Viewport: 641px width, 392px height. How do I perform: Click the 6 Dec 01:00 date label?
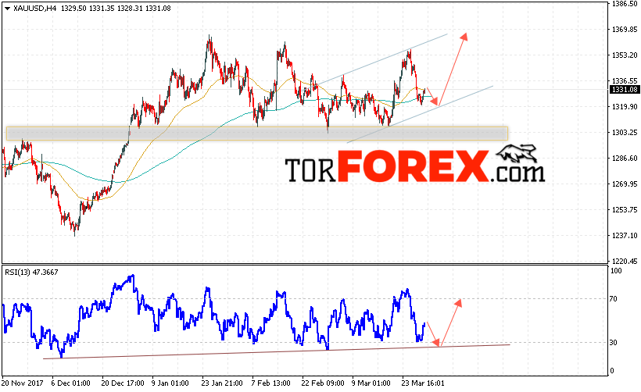click(70, 383)
